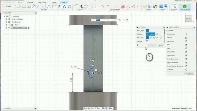The width and height of the screenshot is (197, 111).
Task: Open the Create dropdown menu
Action: pos(44,10)
